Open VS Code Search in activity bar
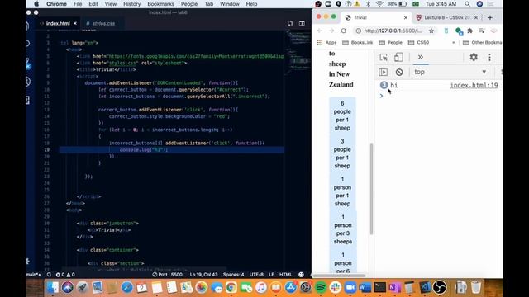529x297 pixels. pos(28,44)
